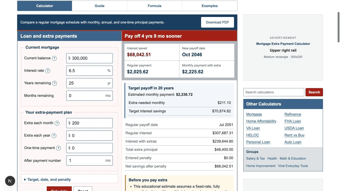Open the Home Affordability link

261,121
